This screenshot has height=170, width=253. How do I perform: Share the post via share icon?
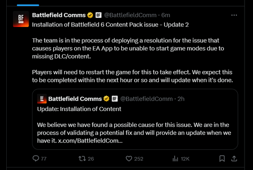point(234,159)
